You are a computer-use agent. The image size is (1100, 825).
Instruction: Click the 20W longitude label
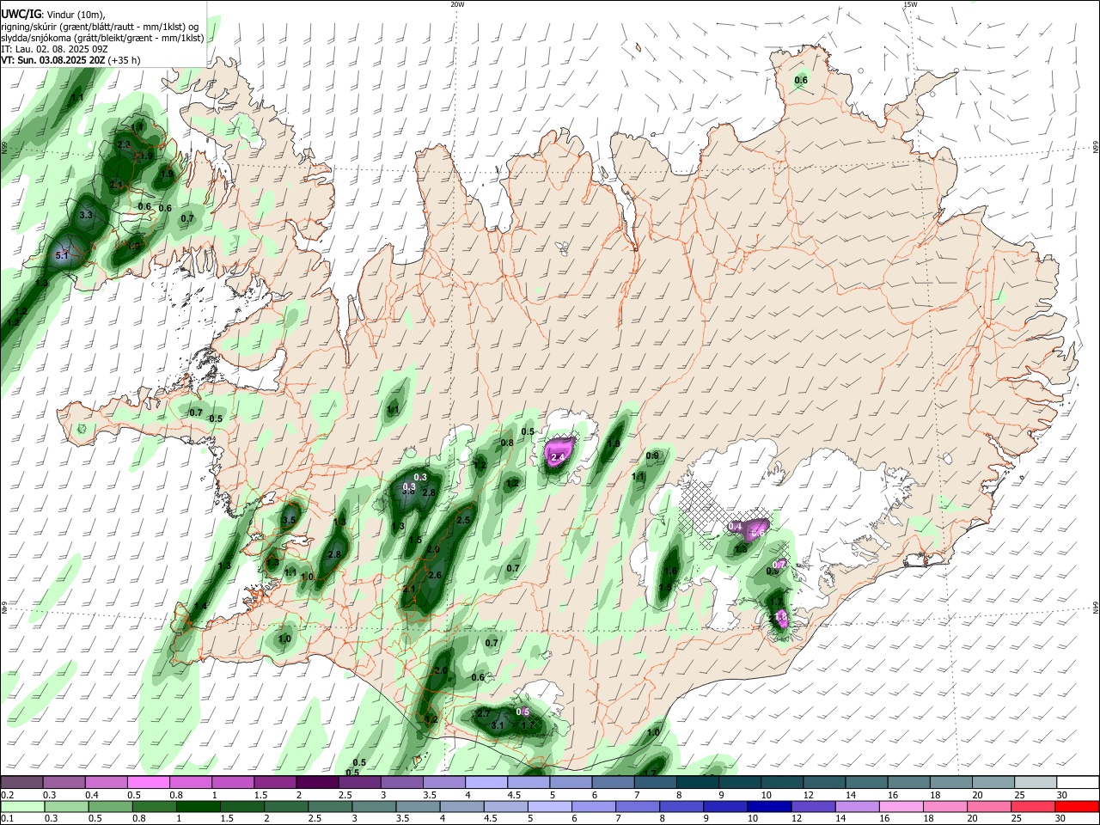457,4
